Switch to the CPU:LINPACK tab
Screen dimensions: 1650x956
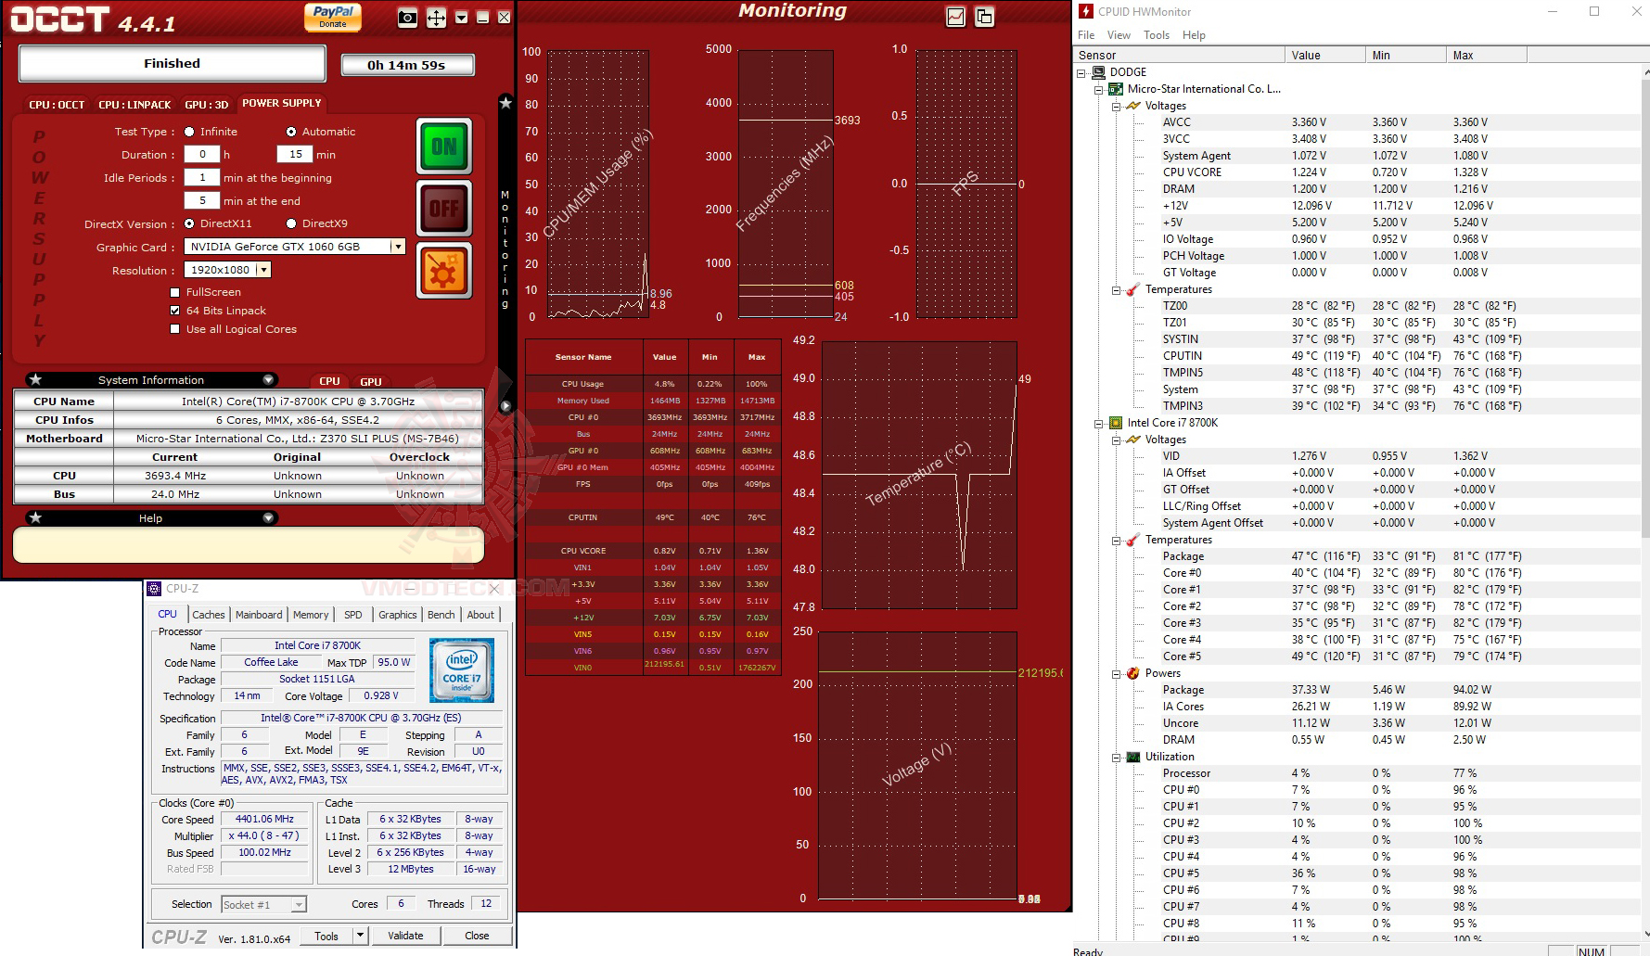click(134, 105)
